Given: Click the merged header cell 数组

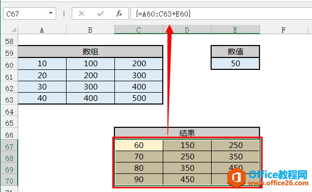Looking at the screenshot, I should point(90,52).
